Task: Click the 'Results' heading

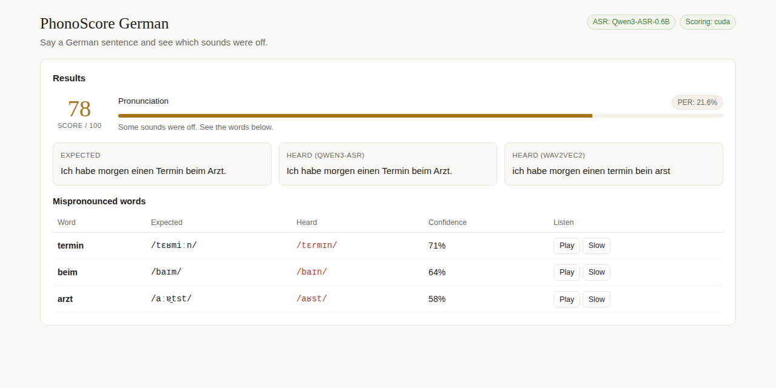Action: click(69, 78)
